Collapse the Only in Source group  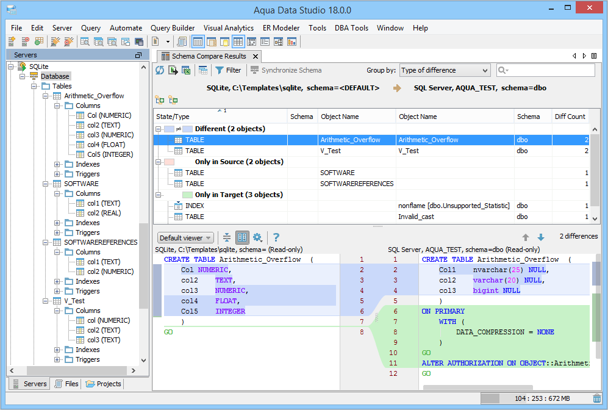(x=158, y=162)
